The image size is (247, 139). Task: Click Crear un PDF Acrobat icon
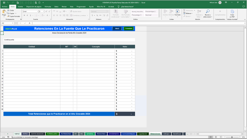coord(232,14)
